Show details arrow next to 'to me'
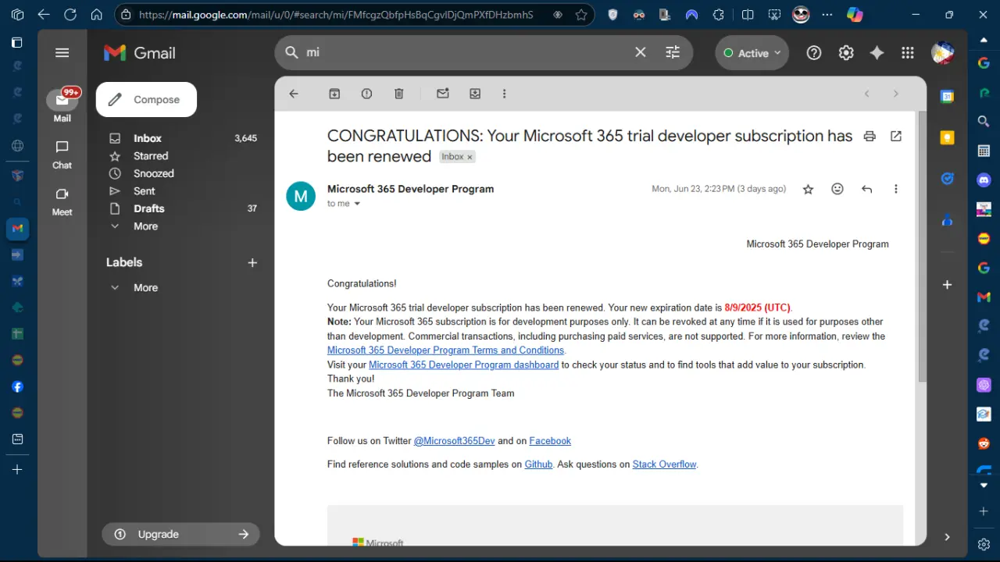This screenshot has height=562, width=1000. coord(358,204)
